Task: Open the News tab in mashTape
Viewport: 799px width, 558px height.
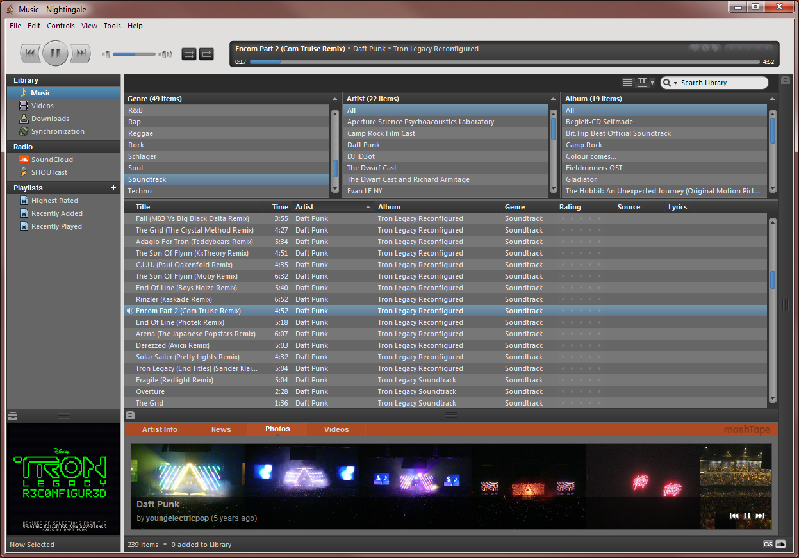Action: click(221, 429)
